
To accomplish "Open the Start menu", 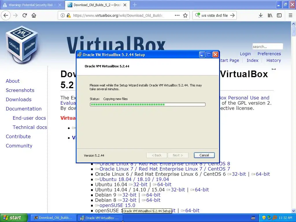I will point(14,218).
